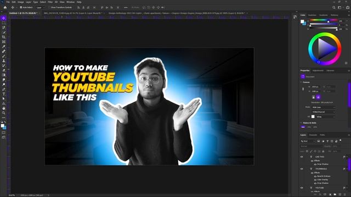
Task: Toggle Show Transform Controls checkbox
Action: (49, 7)
